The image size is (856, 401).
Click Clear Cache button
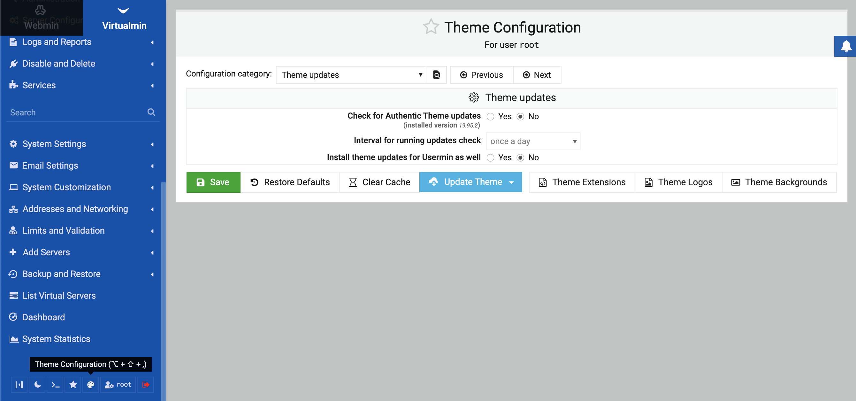379,182
